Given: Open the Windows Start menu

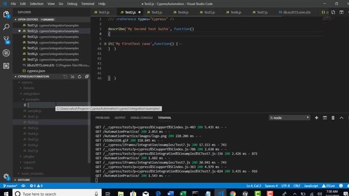Looking at the screenshot, I should point(6,193).
